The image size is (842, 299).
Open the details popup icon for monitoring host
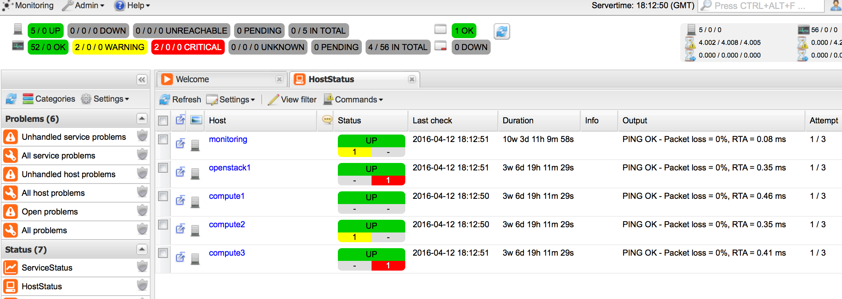(180, 143)
